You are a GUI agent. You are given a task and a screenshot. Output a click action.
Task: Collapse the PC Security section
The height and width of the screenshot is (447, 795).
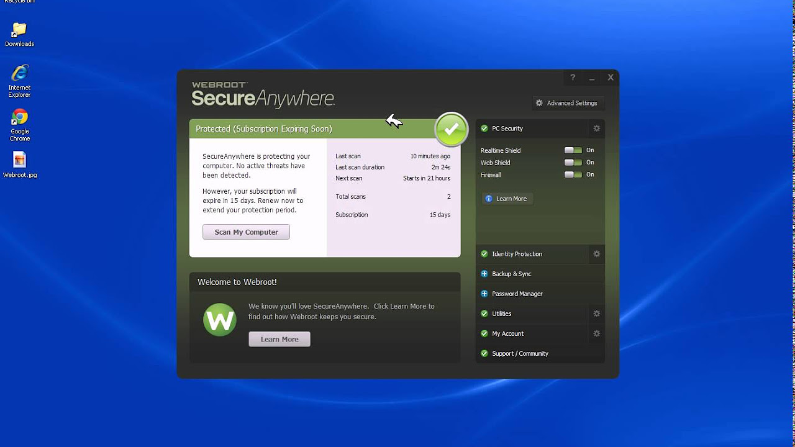click(532, 129)
